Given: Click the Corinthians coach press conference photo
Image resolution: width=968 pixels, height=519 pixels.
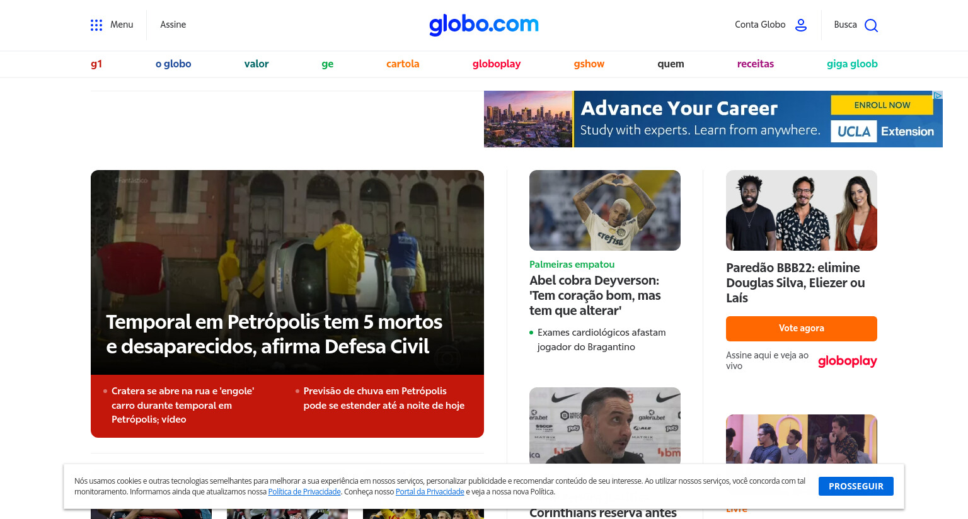Looking at the screenshot, I should click(x=605, y=425).
